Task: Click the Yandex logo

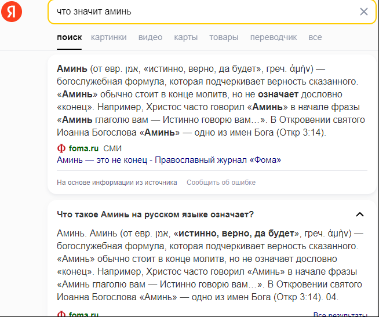Action: (11, 12)
